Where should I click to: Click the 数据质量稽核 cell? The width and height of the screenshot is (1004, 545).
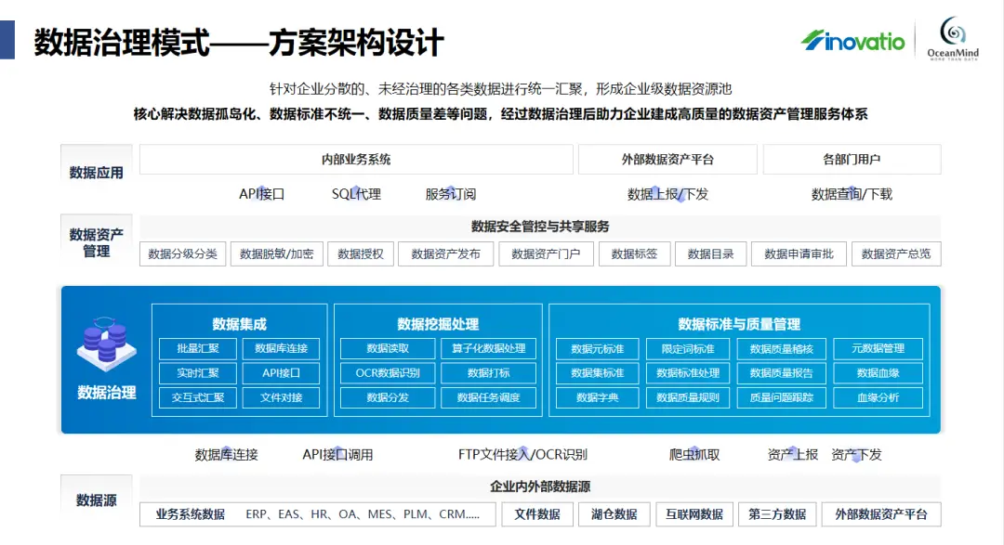coord(781,348)
